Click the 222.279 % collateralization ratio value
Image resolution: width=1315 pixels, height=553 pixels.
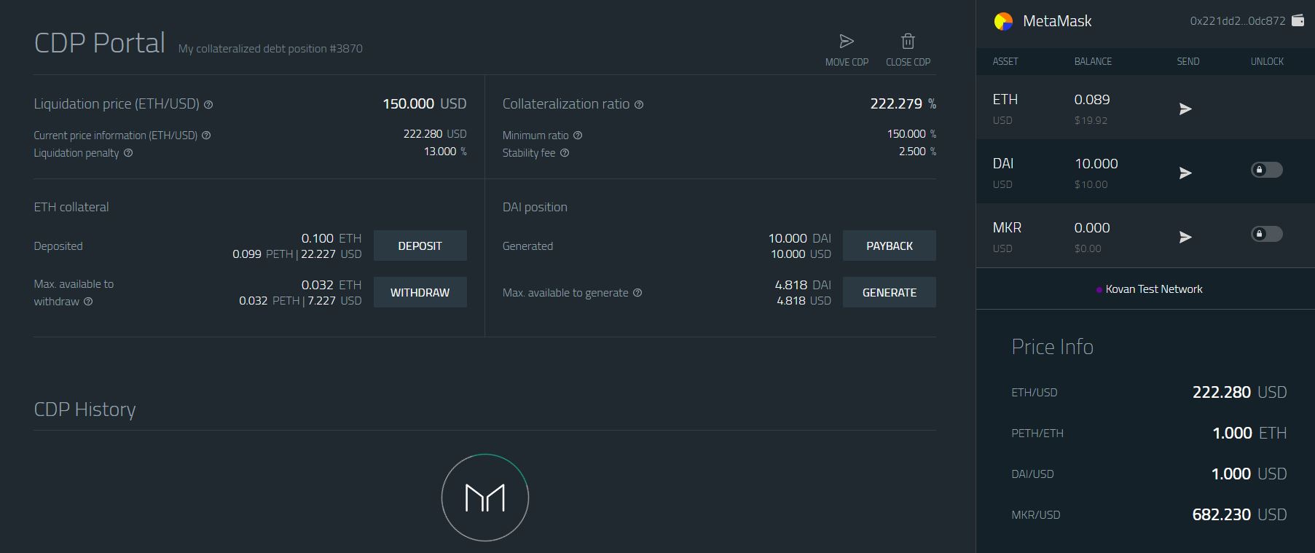pos(903,103)
